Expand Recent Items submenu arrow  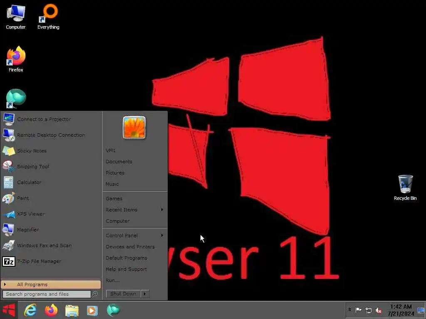pyautogui.click(x=162, y=209)
